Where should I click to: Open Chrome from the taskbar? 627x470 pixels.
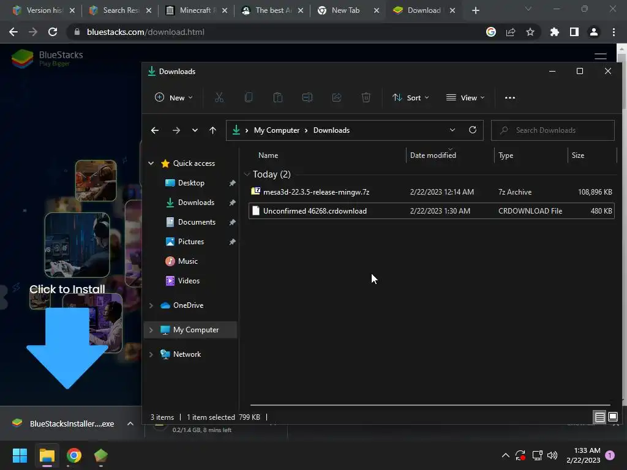coord(74,455)
